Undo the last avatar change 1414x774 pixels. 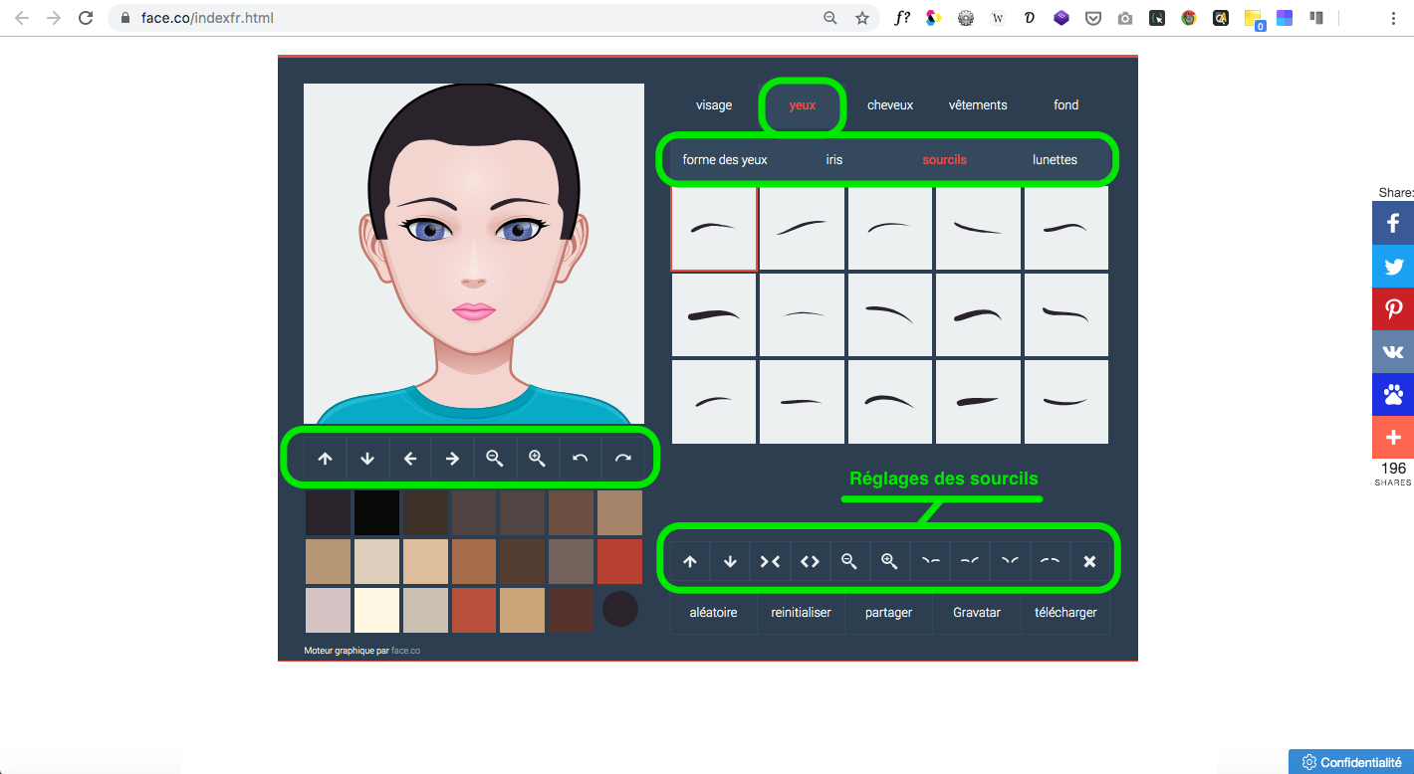coord(580,459)
